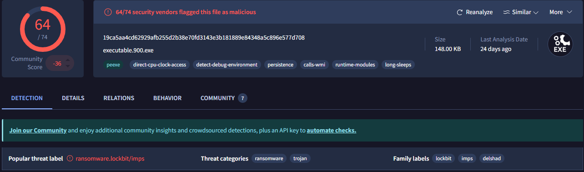Viewport: 584px width, 172px height.
Task: Click the alert icon next to ransomware.lockbit/imps
Action: (70, 158)
